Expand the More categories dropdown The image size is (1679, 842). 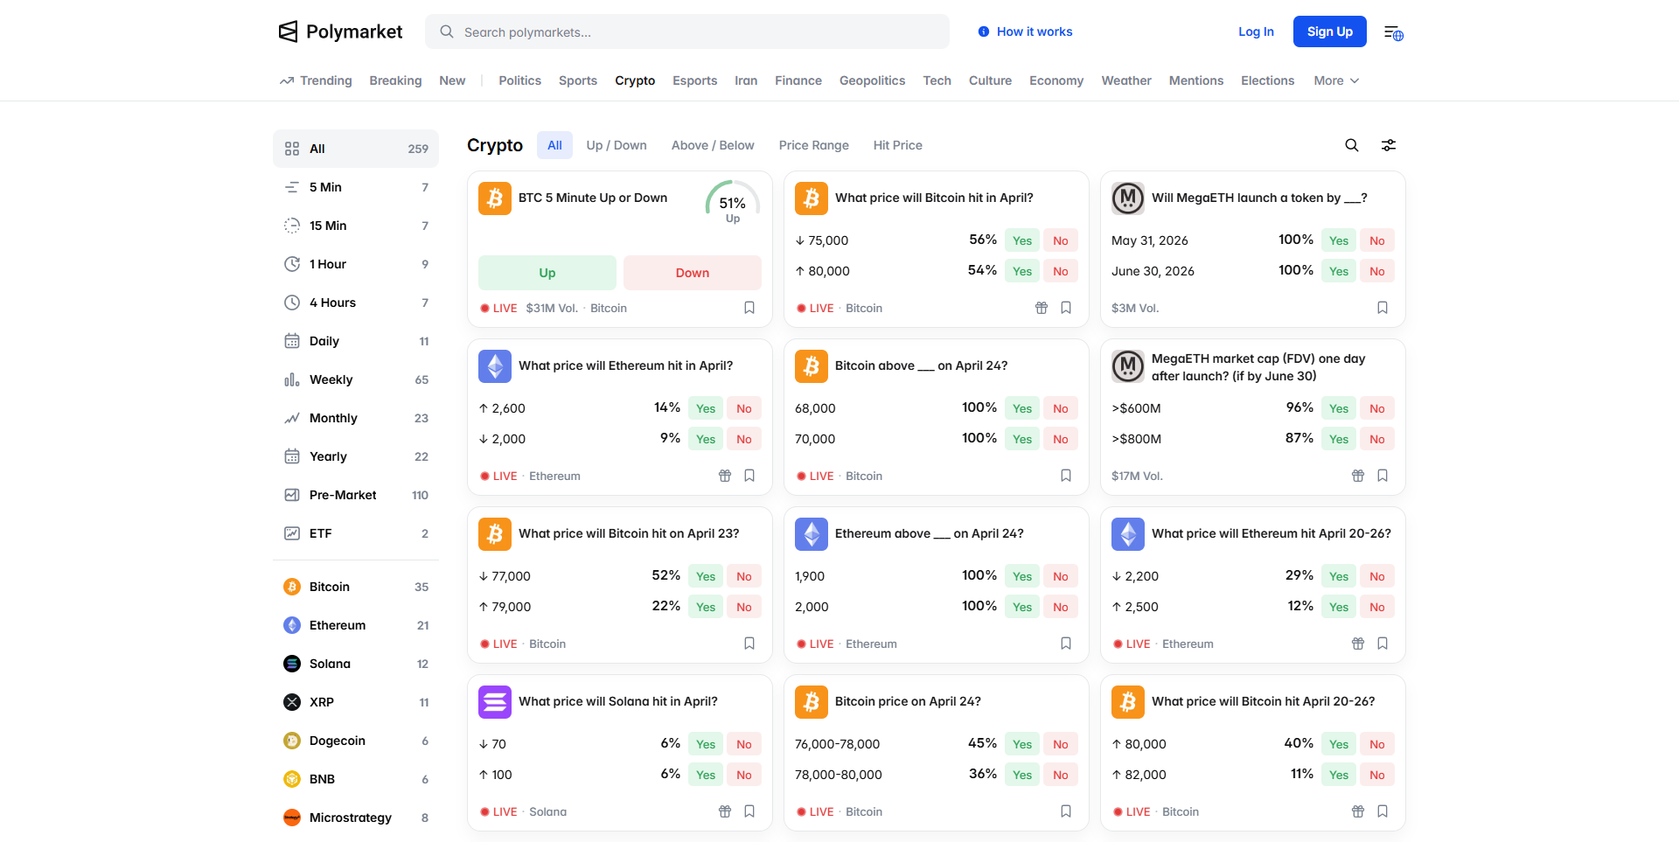point(1335,80)
